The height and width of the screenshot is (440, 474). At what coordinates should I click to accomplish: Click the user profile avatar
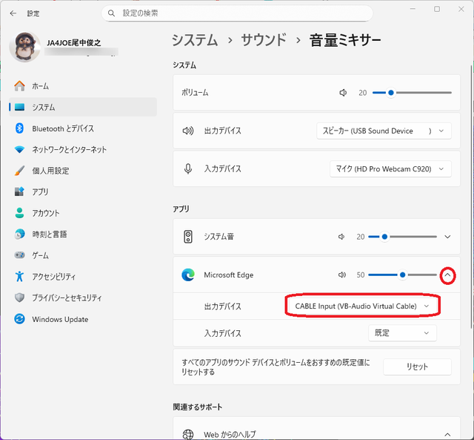tap(24, 47)
